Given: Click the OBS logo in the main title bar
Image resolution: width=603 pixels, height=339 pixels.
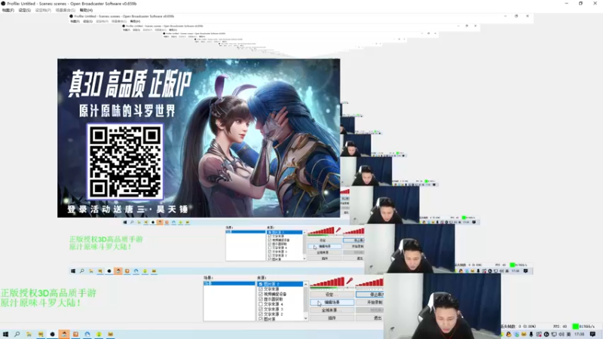Looking at the screenshot, I should tap(3, 4).
